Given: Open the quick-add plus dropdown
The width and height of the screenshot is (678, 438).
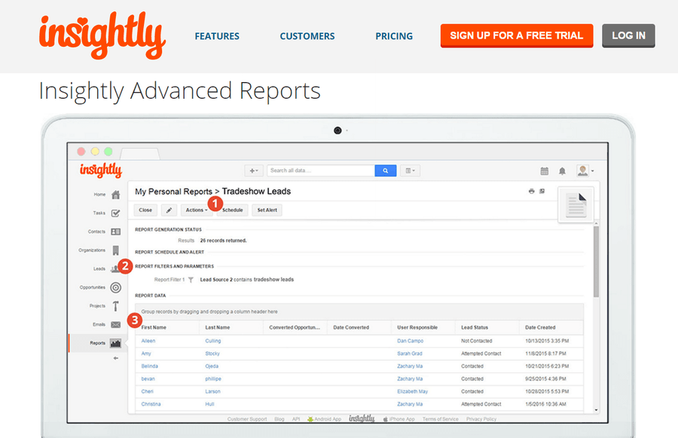Looking at the screenshot, I should pyautogui.click(x=254, y=170).
